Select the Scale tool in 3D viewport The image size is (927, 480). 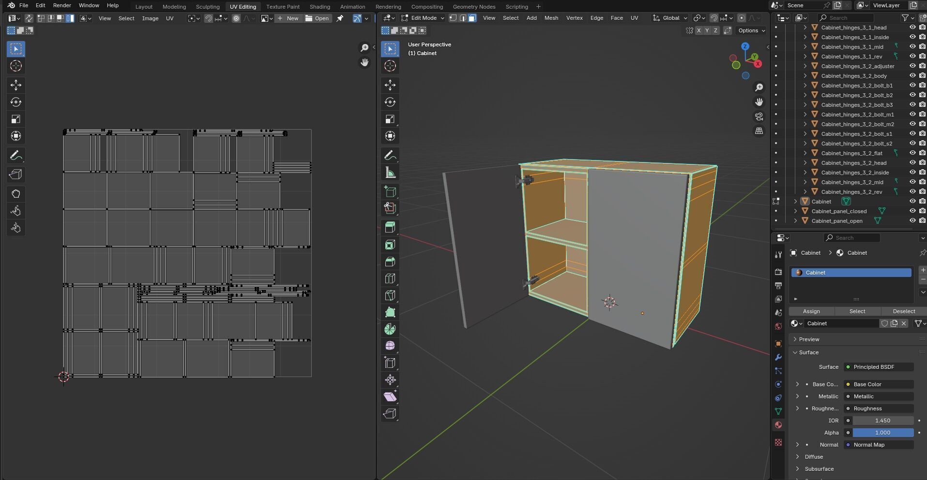point(390,119)
